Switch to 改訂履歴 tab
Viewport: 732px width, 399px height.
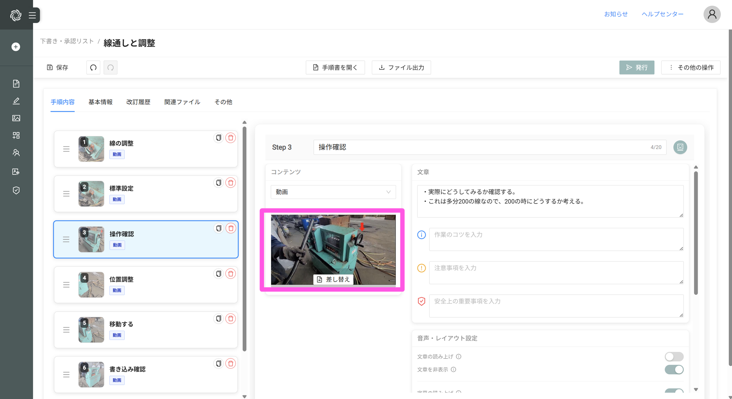pos(138,102)
